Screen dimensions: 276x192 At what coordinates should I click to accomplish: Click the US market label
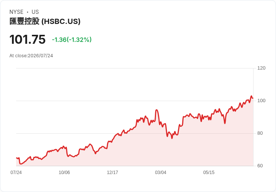(x=35, y=12)
